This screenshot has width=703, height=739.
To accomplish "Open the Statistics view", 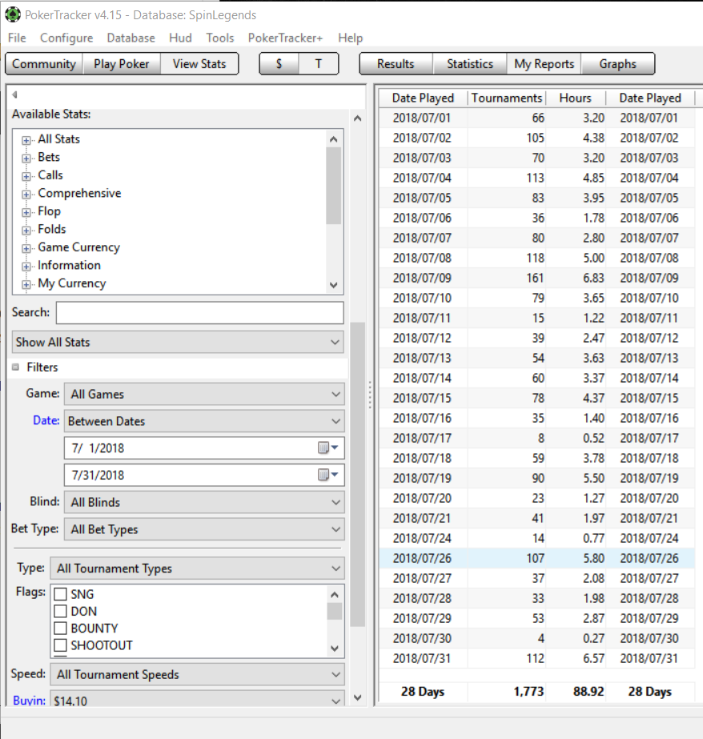I will tap(470, 63).
